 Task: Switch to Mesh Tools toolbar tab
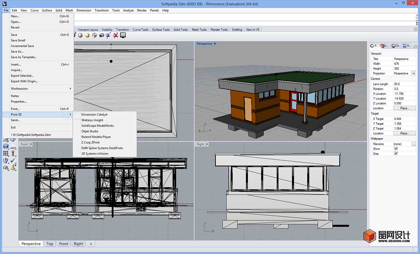point(199,30)
